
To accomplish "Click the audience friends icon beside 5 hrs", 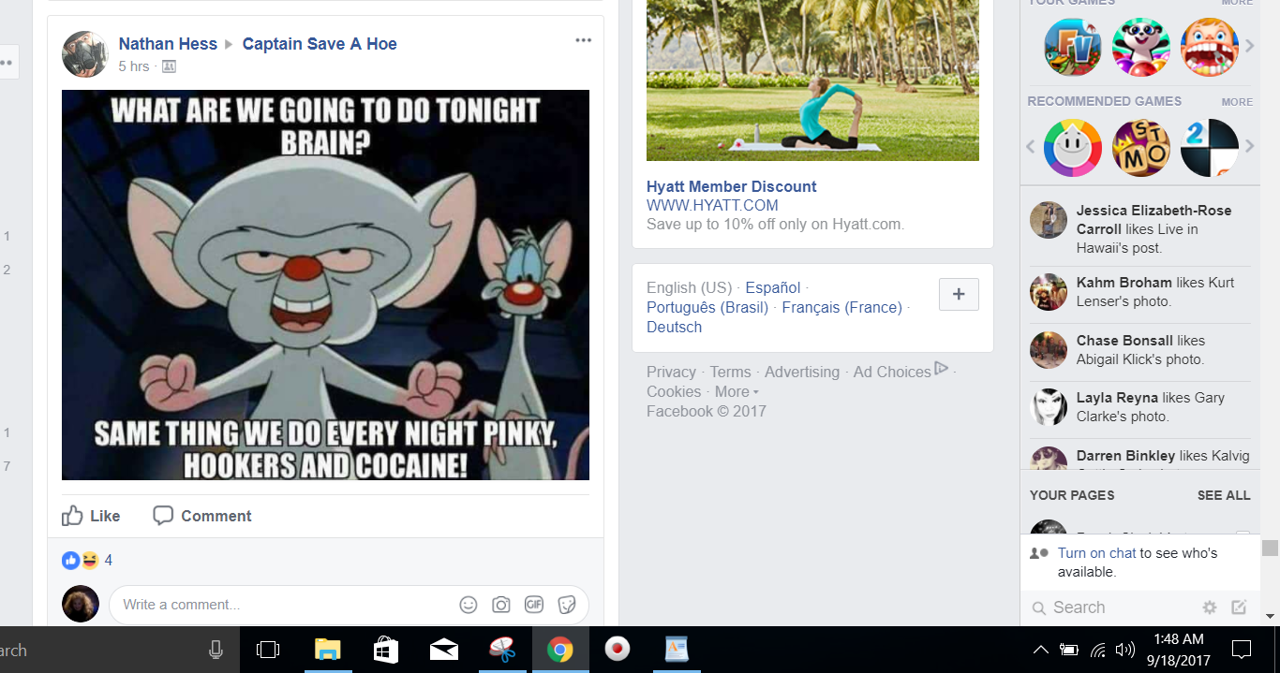I will coord(169,66).
